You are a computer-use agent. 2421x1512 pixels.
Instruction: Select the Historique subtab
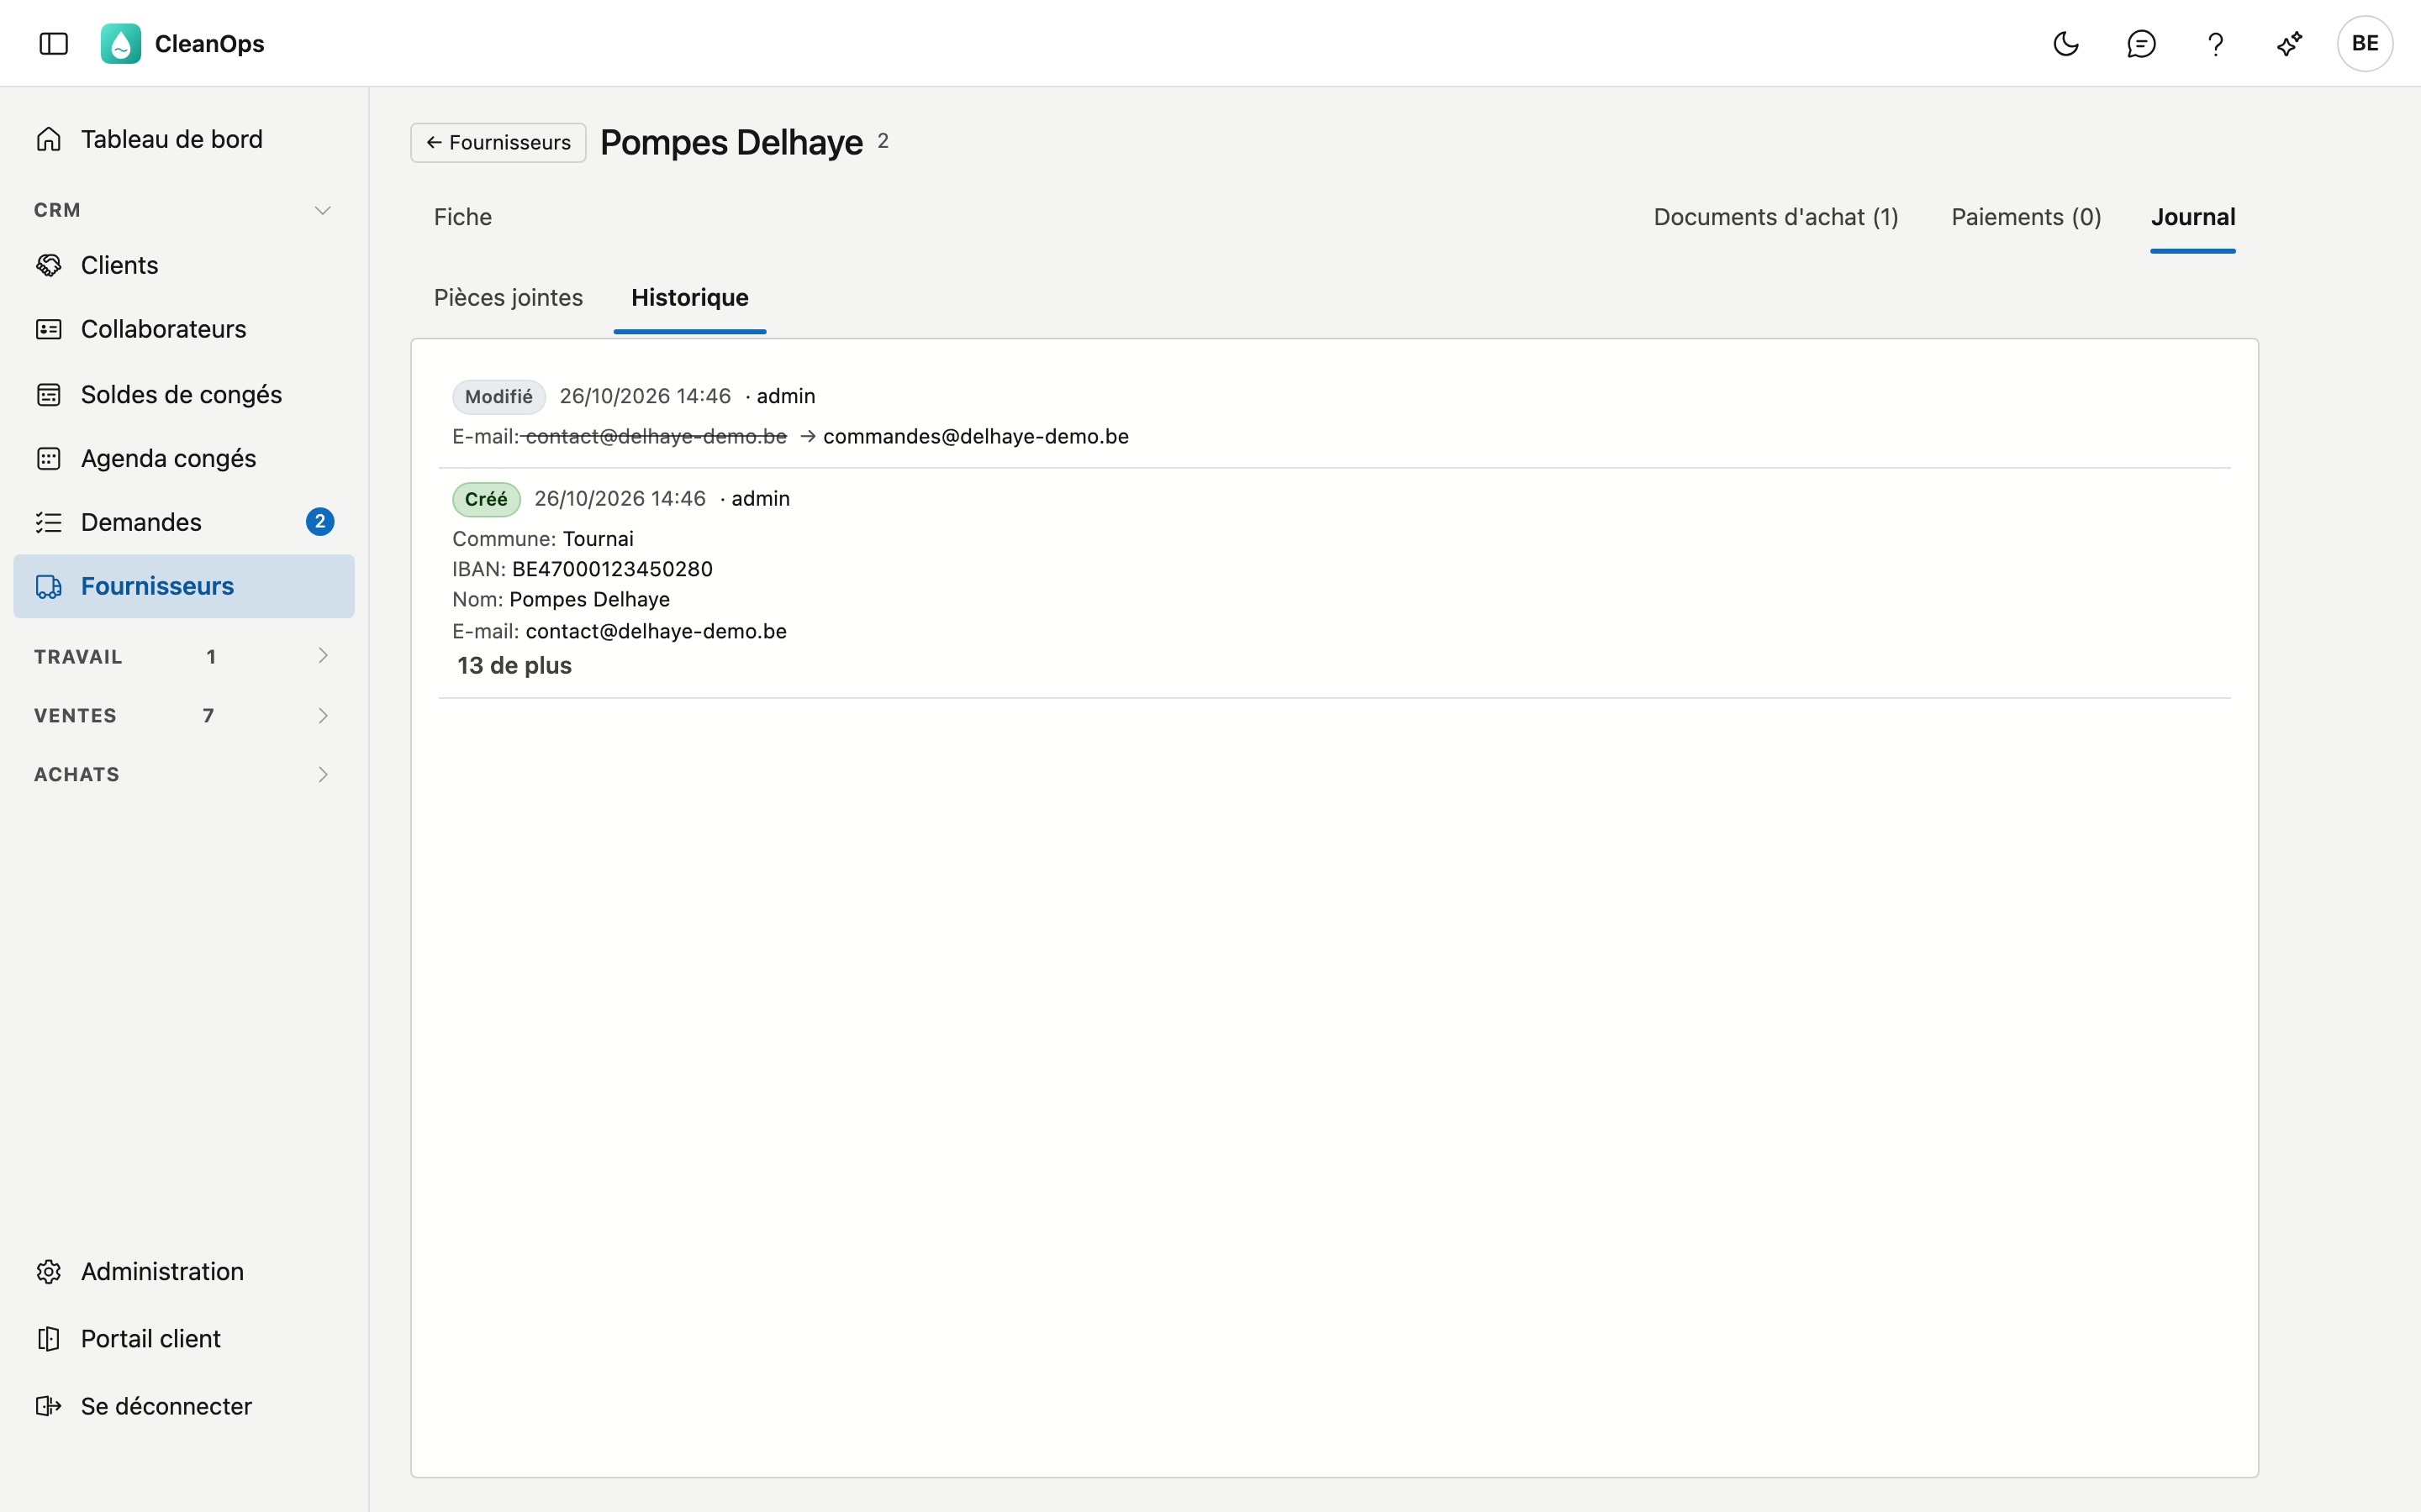(x=689, y=297)
